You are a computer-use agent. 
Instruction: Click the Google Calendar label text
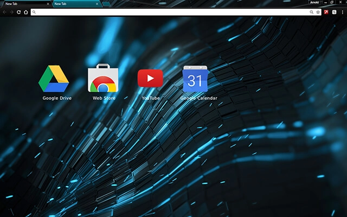coord(199,98)
